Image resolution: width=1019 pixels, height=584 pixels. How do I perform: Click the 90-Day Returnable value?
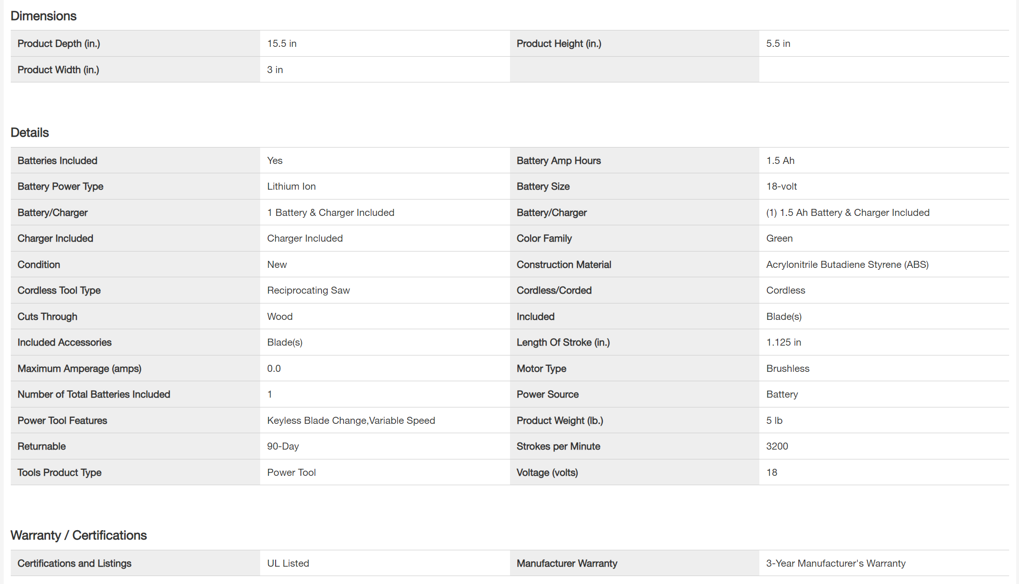pos(283,446)
